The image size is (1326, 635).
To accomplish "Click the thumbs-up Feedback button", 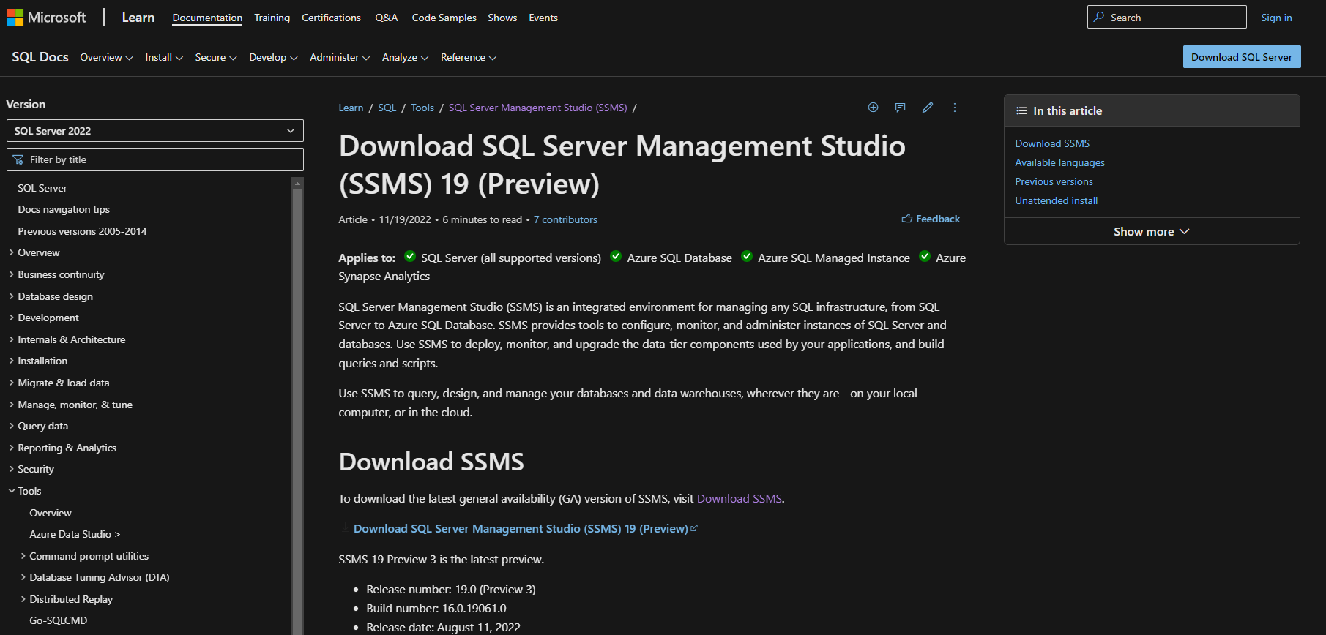I will click(x=931, y=219).
